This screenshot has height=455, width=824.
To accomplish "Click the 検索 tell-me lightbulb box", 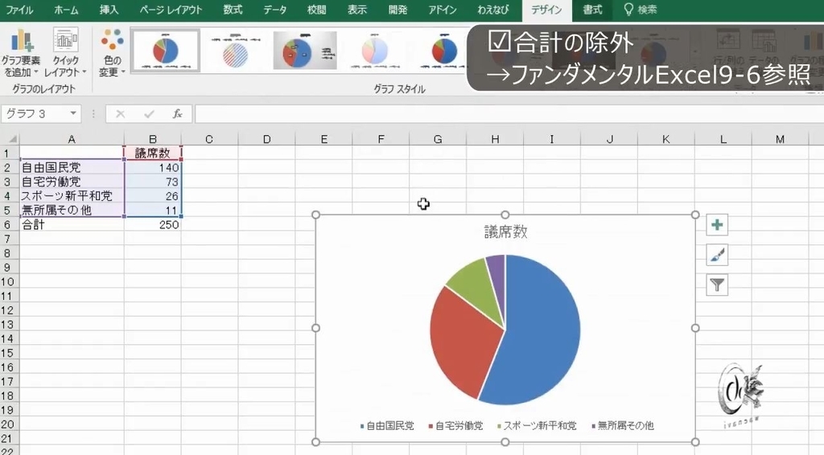I will tap(640, 10).
